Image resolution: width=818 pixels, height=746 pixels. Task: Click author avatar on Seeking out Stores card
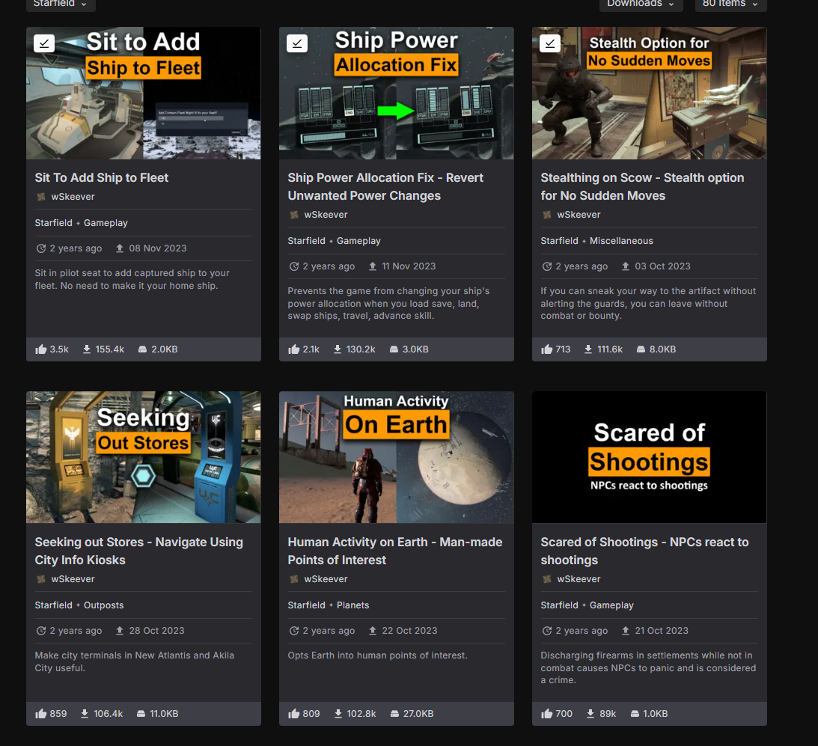tap(41, 579)
